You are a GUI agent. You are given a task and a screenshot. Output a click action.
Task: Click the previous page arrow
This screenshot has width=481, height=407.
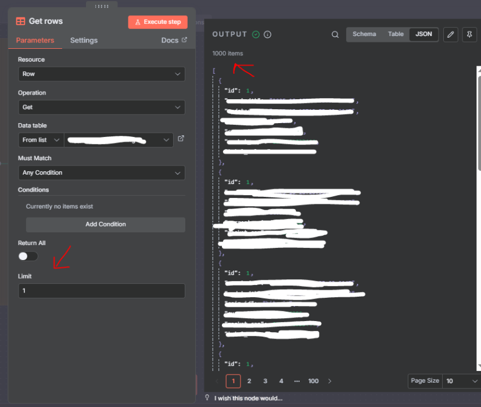(x=217, y=381)
